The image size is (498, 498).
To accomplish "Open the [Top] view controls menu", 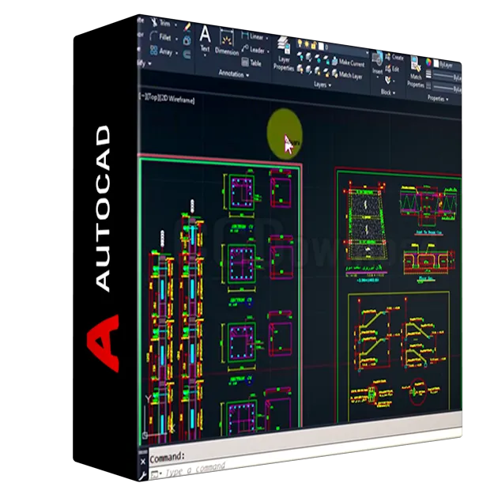I will coord(152,97).
